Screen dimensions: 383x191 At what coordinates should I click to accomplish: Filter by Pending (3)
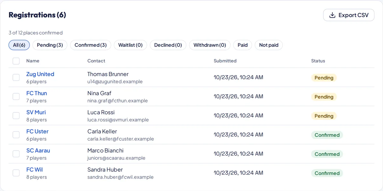coord(50,45)
